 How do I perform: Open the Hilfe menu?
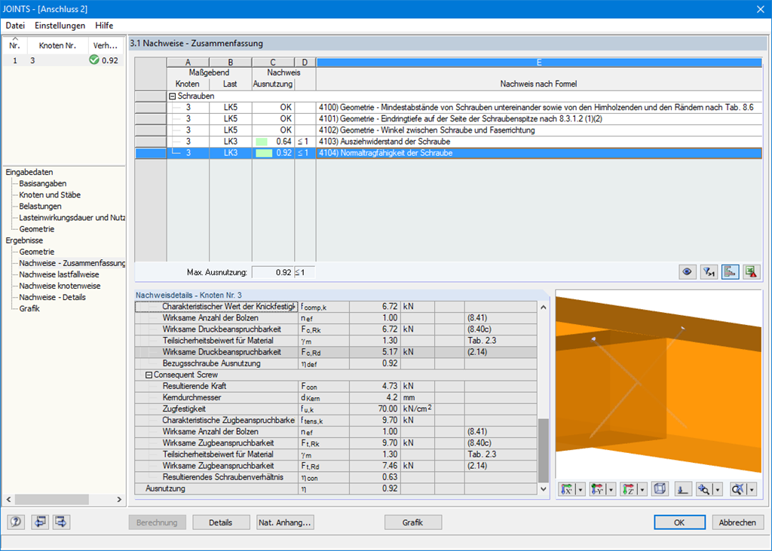104,25
